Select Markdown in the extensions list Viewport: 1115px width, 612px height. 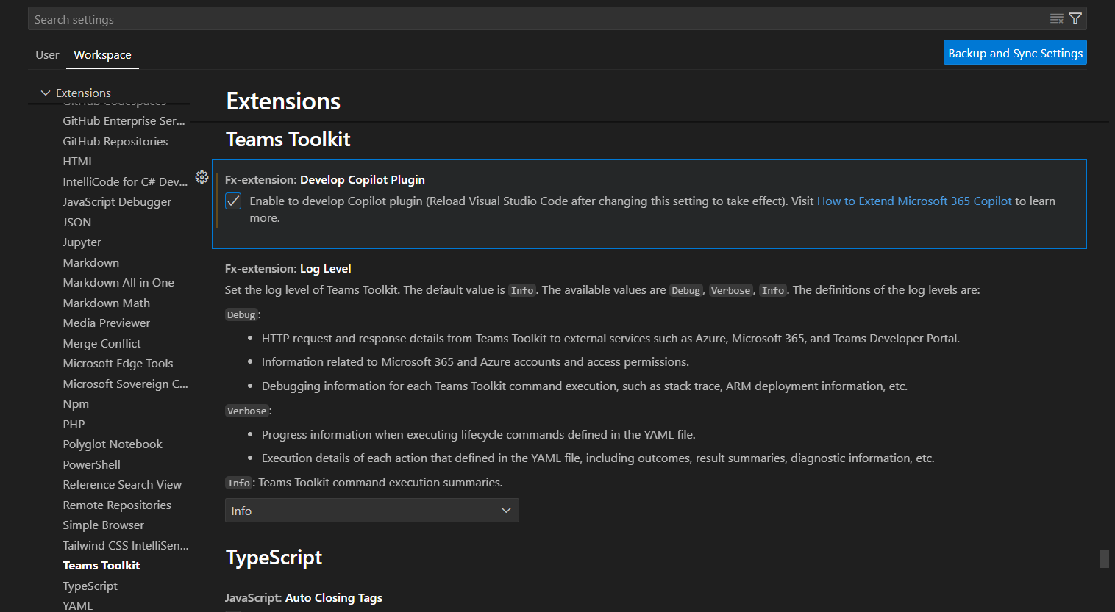(x=90, y=262)
